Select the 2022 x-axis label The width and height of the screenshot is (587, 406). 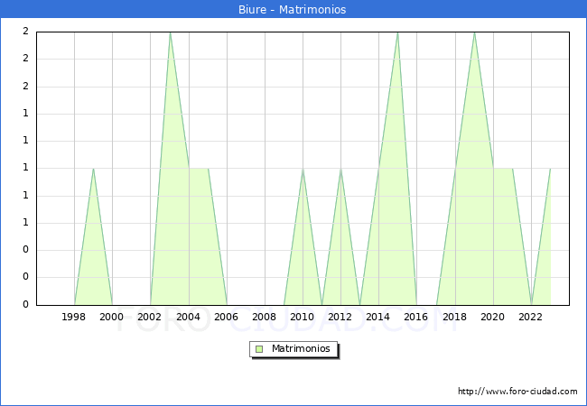point(530,317)
